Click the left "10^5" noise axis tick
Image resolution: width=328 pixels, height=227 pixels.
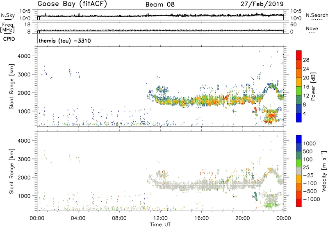[25, 11]
